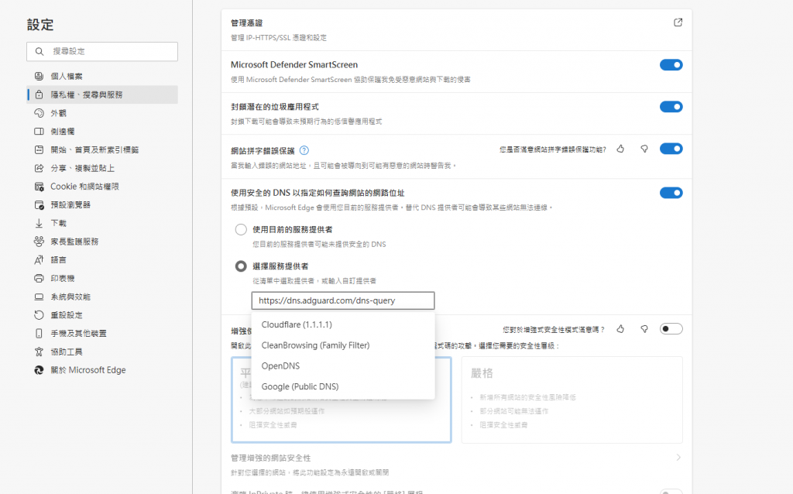The image size is (793, 494).
Task: Toggle enhanced security mode switch
Action: tap(671, 329)
